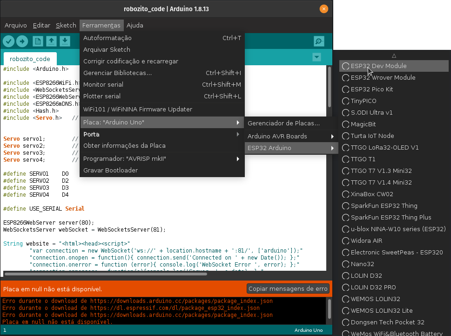The image size is (451, 336).
Task: Choose TTGO T7 V1.4 Mini32 board
Action: (x=394, y=183)
